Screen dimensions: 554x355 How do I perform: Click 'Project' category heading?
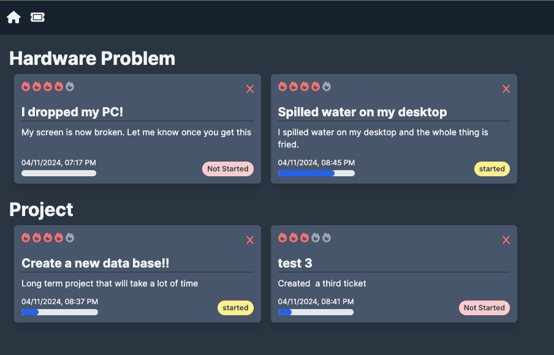tap(41, 209)
